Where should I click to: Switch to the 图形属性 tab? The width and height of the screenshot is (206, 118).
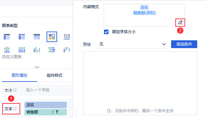tap(20, 75)
